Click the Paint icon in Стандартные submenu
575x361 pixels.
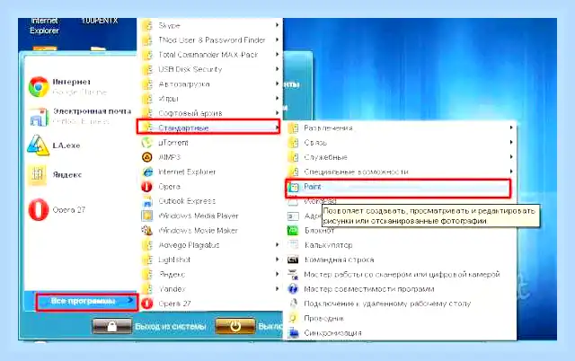tap(294, 187)
